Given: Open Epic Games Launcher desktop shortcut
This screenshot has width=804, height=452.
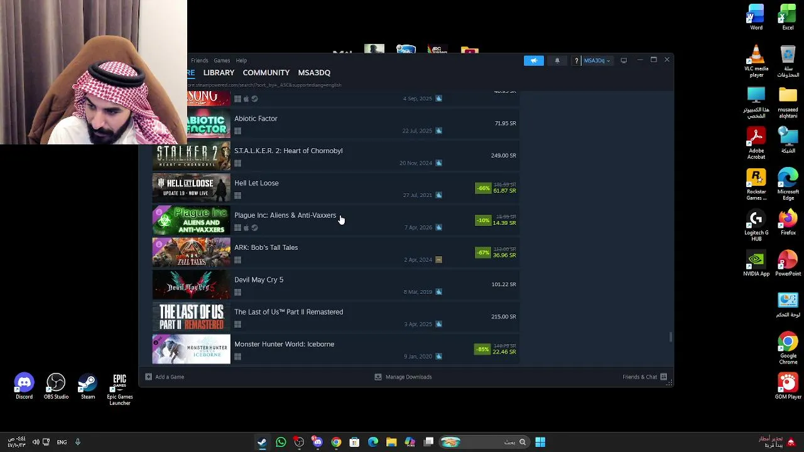Looking at the screenshot, I should 119,390.
